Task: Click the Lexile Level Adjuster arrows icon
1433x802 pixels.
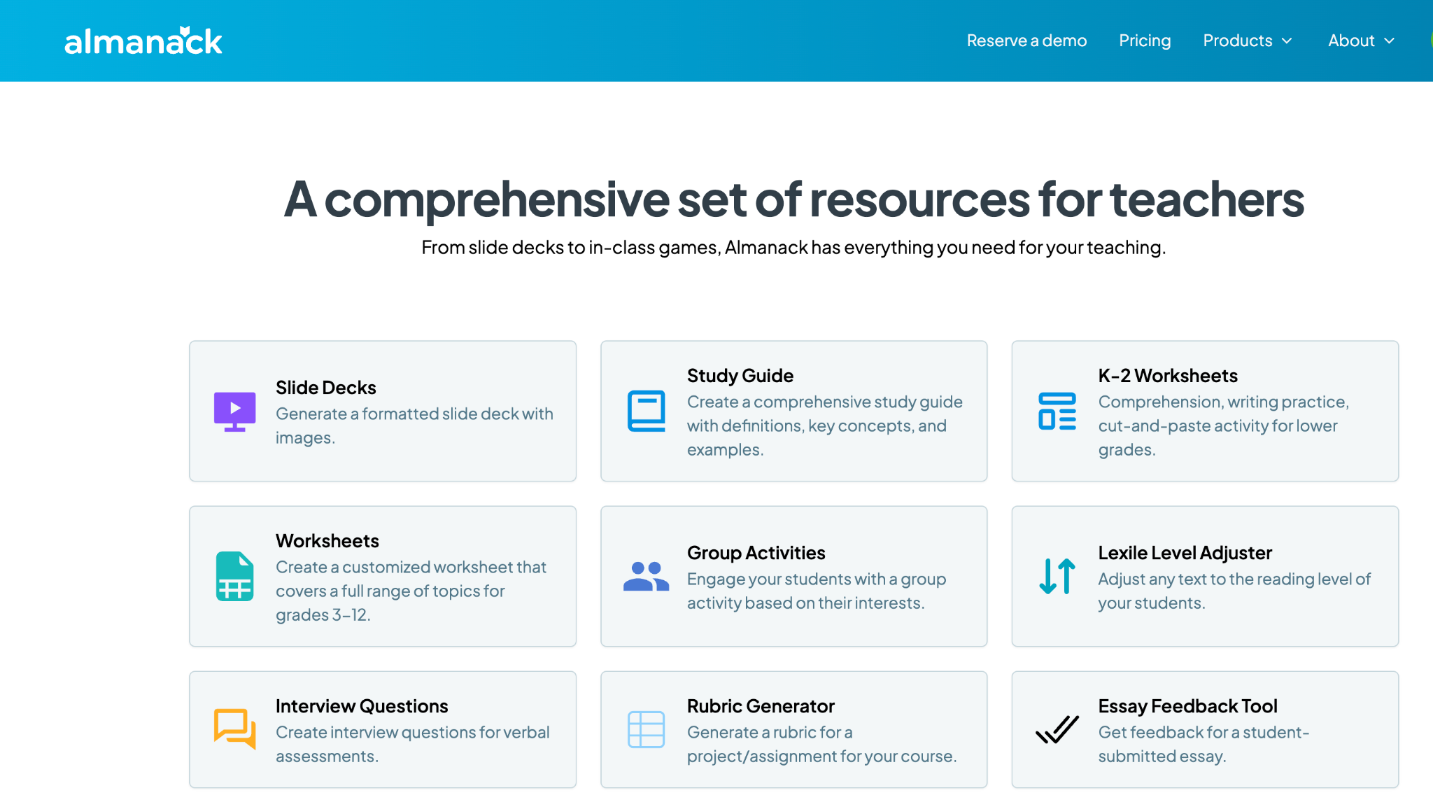Action: click(1057, 577)
